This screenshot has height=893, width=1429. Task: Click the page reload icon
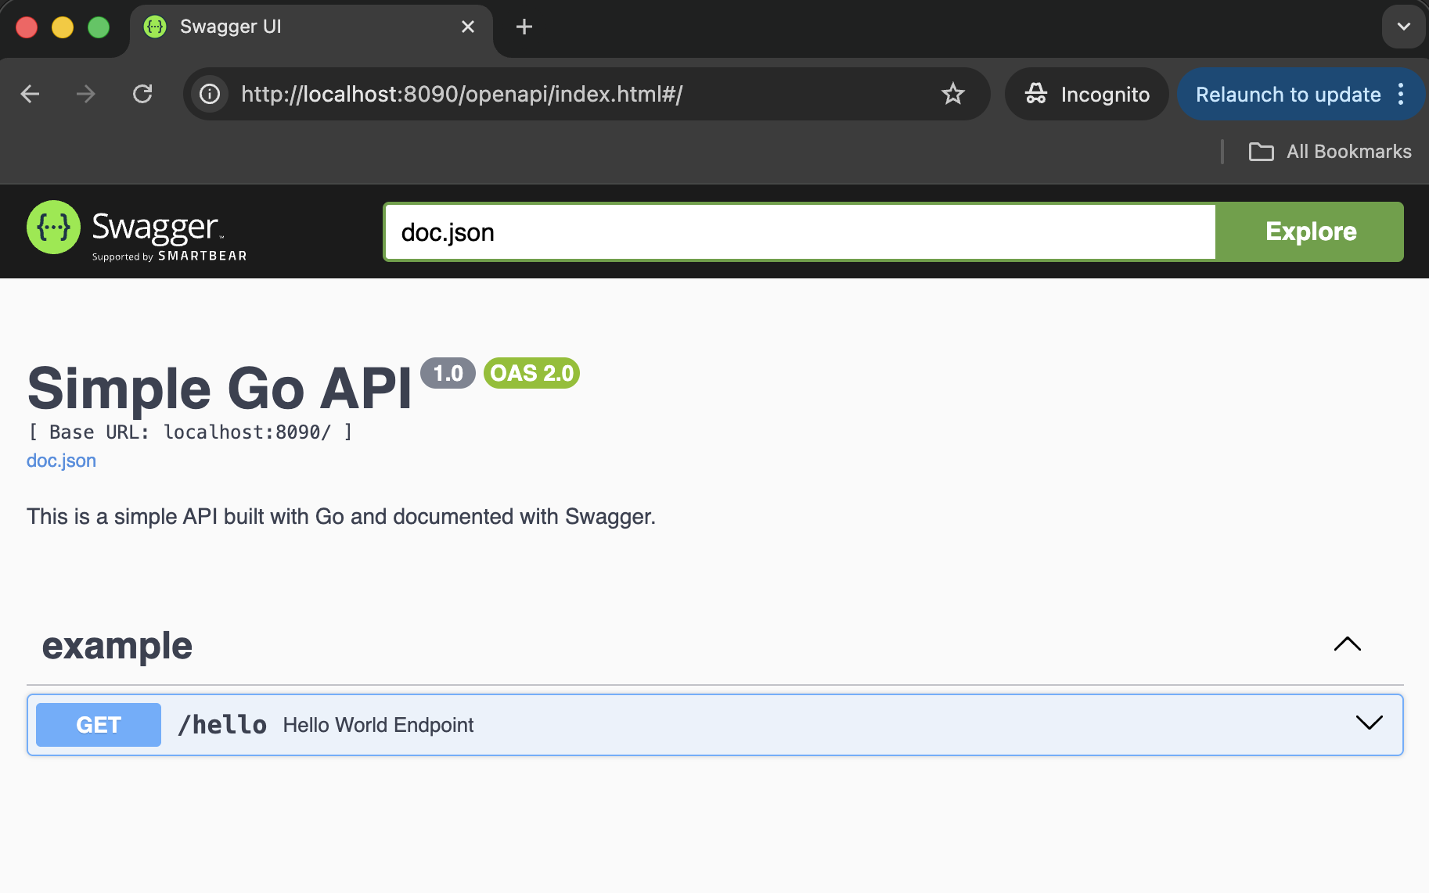[143, 94]
